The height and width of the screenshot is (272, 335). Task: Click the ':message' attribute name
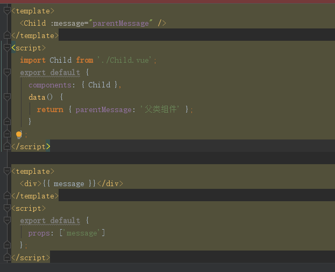click(x=68, y=23)
